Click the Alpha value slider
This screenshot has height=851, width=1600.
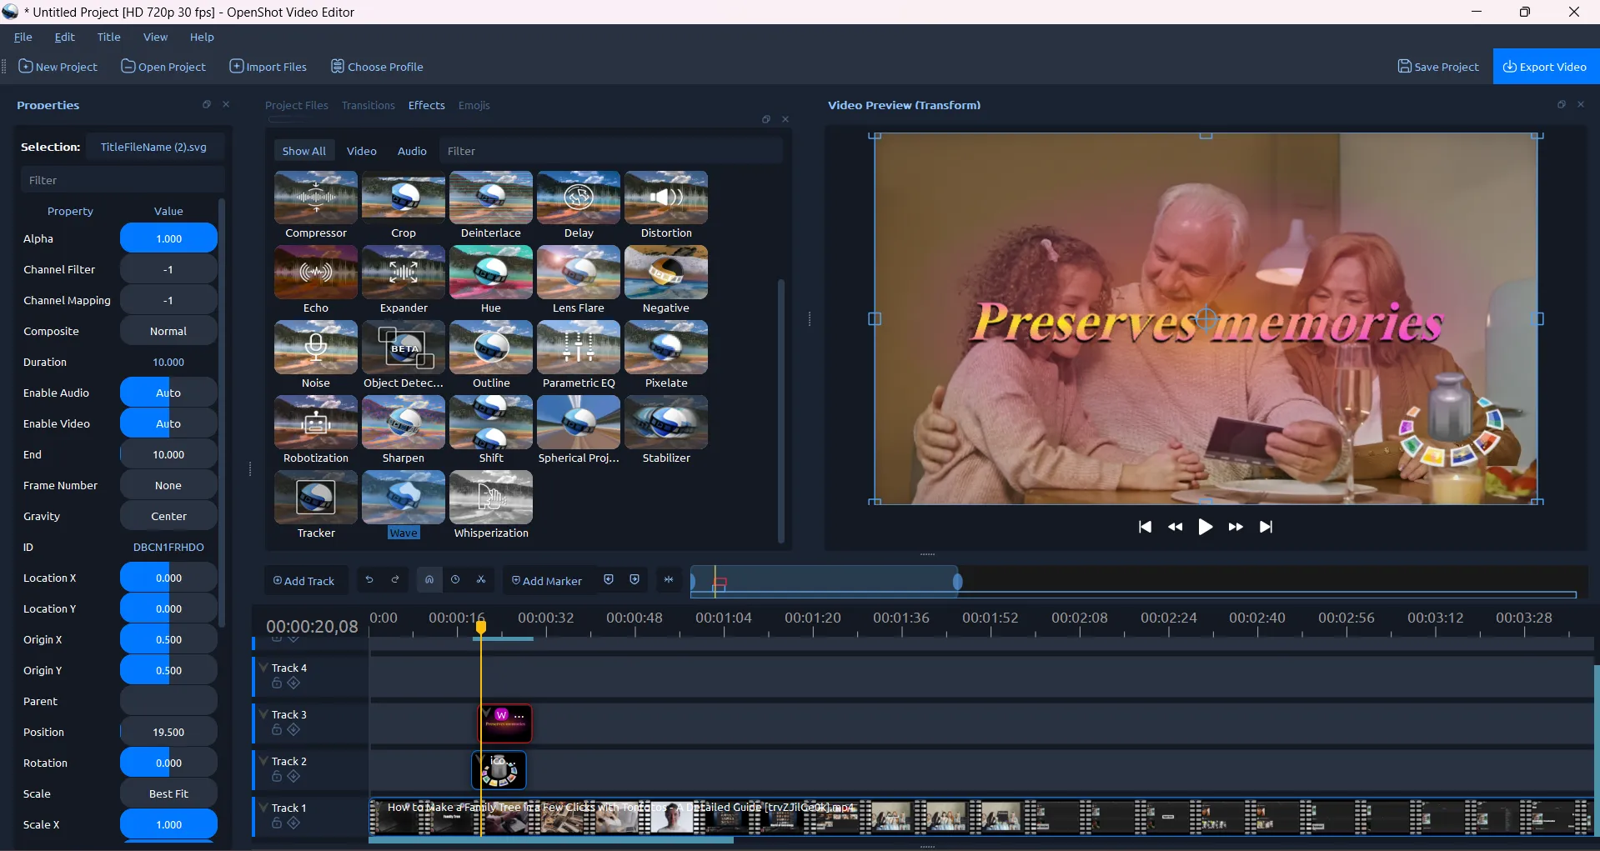(x=168, y=238)
